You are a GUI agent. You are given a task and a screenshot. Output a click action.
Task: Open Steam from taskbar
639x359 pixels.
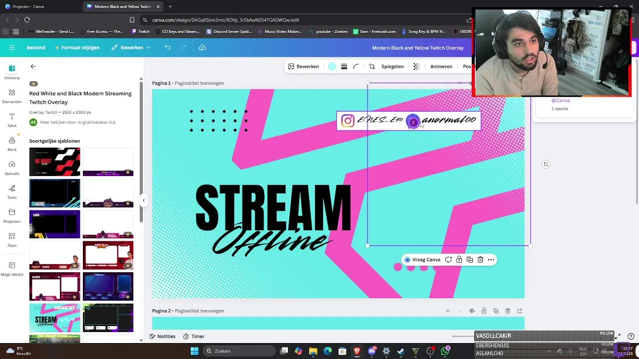click(401, 351)
